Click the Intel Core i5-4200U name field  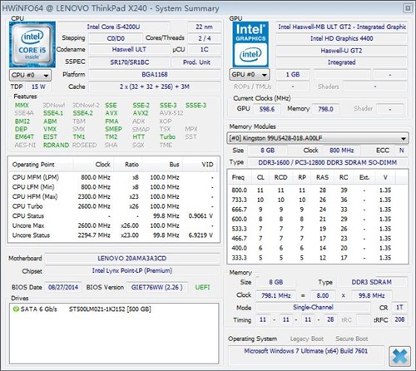click(x=113, y=27)
